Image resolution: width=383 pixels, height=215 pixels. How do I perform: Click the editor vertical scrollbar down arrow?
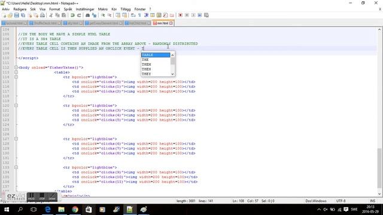point(379,194)
